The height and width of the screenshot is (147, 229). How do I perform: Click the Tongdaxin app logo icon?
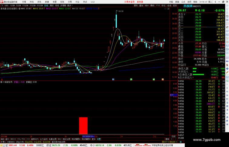[x=2, y=2]
